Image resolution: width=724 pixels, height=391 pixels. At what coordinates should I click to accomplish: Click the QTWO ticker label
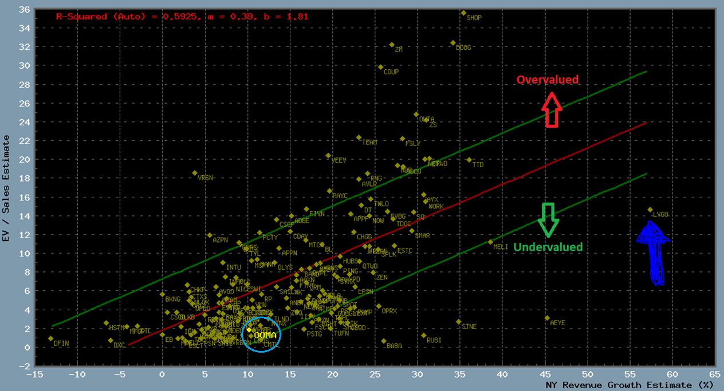tap(370, 266)
